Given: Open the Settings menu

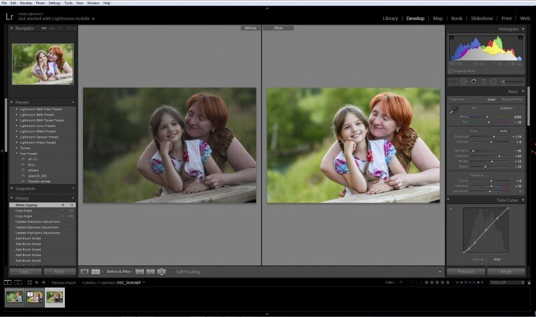Looking at the screenshot, I should (54, 3).
